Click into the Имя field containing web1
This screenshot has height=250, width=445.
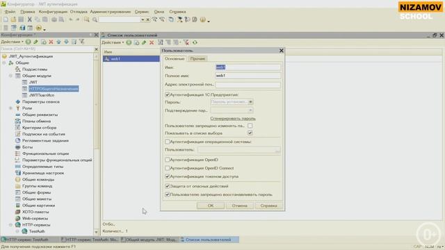click(x=248, y=67)
